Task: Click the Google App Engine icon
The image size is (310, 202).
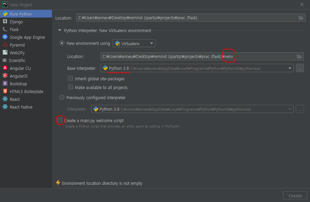Action: (x=5, y=37)
